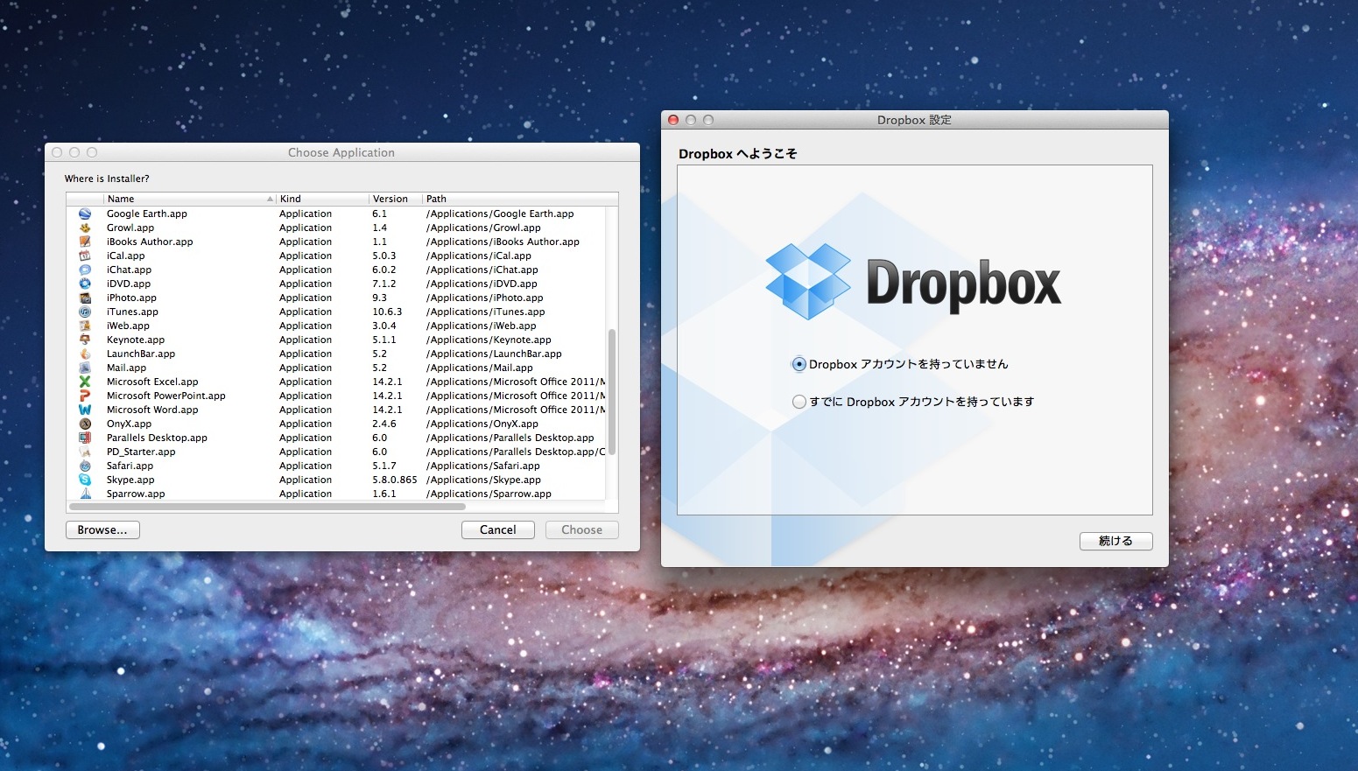Viewport: 1358px width, 771px height.
Task: Select iChat.app in the list
Action: [x=130, y=270]
